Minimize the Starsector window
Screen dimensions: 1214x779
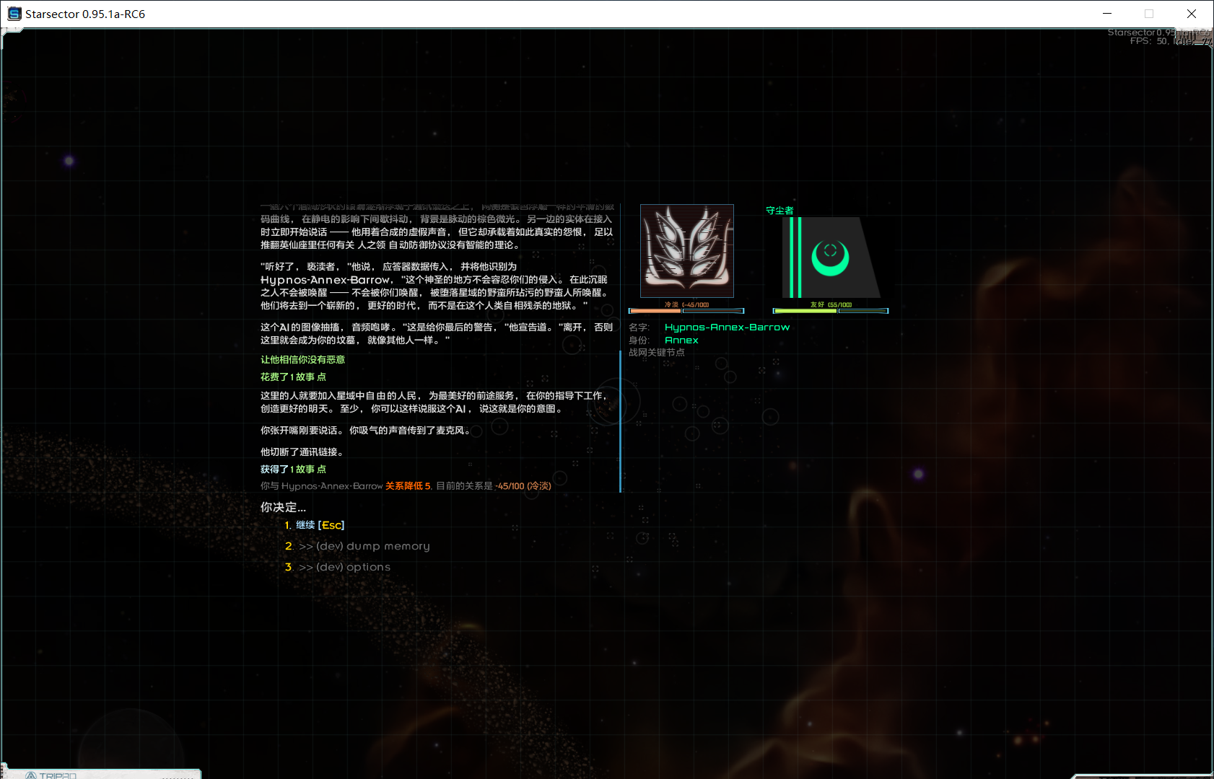click(1107, 14)
